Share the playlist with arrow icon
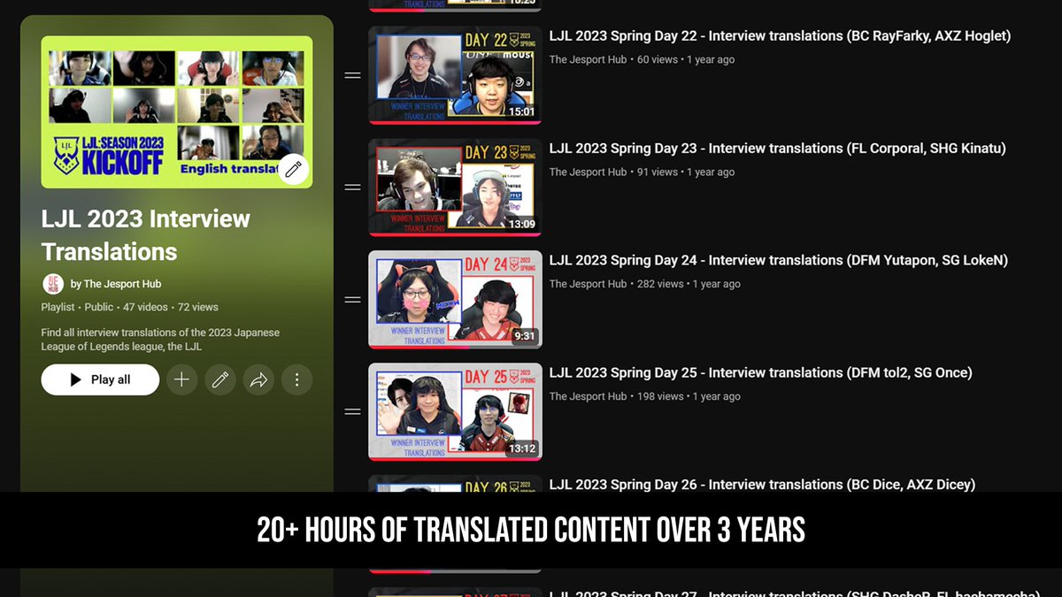The image size is (1062, 597). (258, 379)
